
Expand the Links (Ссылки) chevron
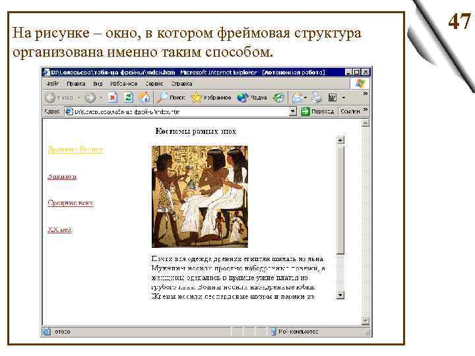365,109
